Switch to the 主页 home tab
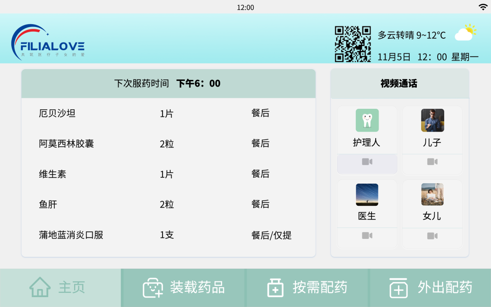This screenshot has width=491, height=307. pyautogui.click(x=60, y=288)
